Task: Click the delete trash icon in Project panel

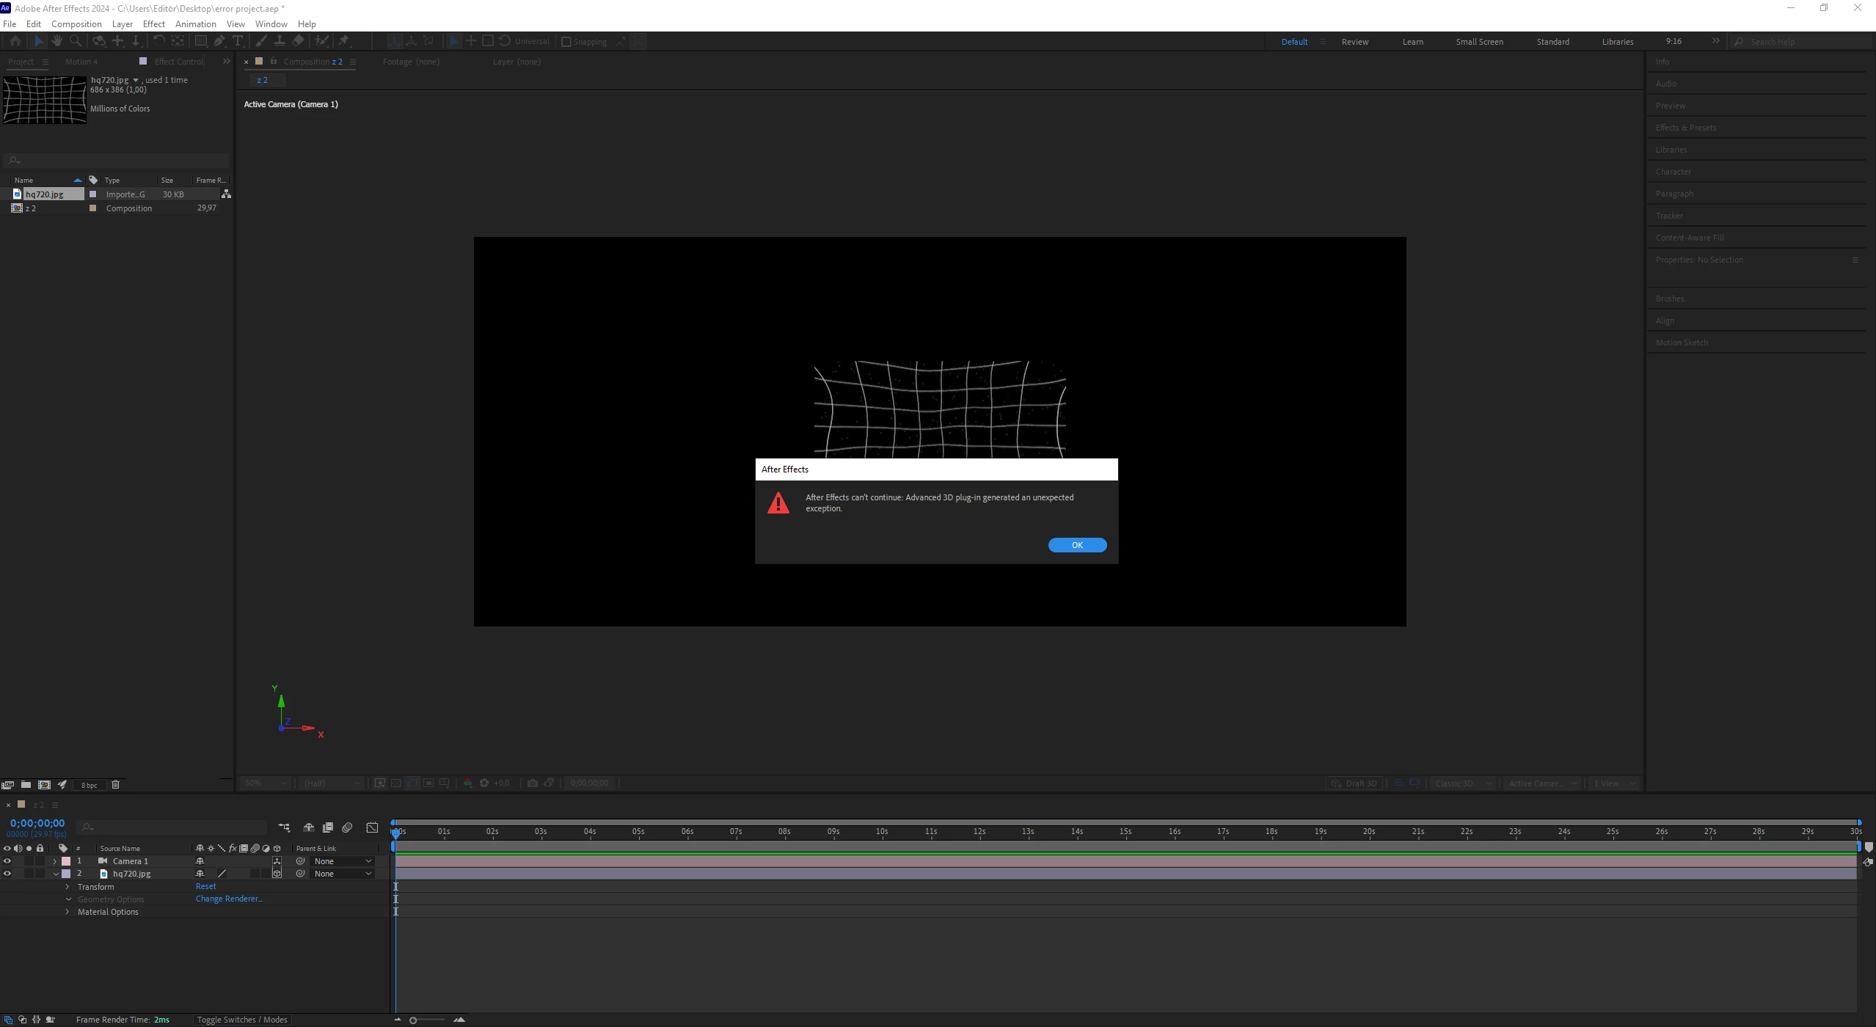Action: (115, 784)
